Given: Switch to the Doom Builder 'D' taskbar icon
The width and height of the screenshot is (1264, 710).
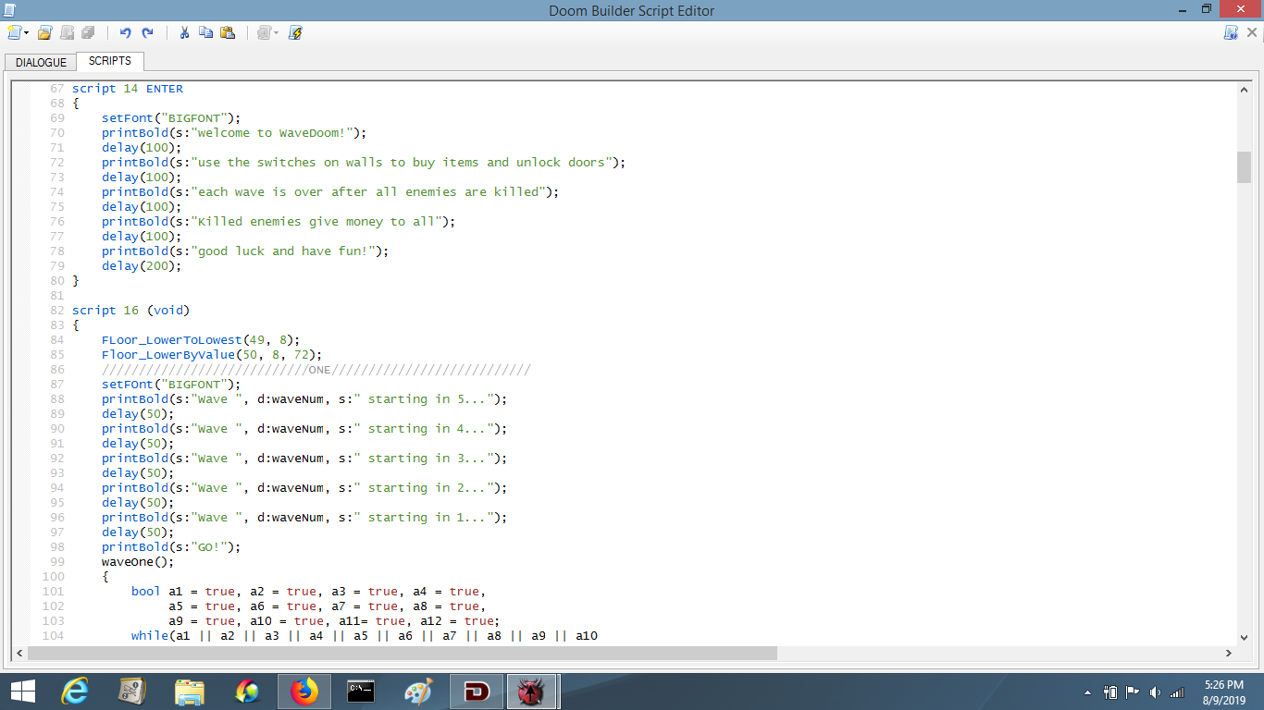Looking at the screenshot, I should coord(477,692).
